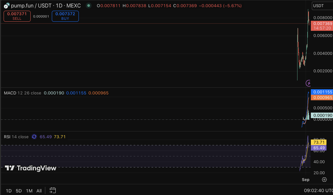Viewport: 333px width, 195px height.
Task: Click the RSI legend value 65.49
Action: 46,137
